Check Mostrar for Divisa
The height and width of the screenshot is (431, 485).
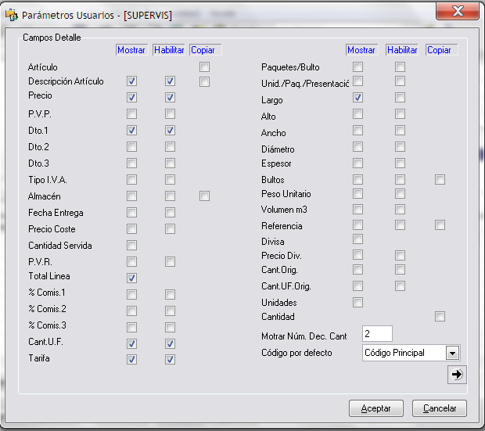(x=357, y=239)
